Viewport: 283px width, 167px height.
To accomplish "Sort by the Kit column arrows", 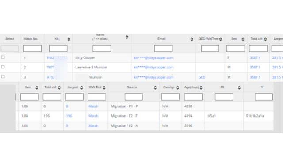I will pyautogui.click(x=69, y=39).
